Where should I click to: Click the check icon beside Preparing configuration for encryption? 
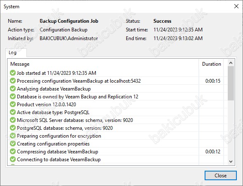click(x=13, y=136)
